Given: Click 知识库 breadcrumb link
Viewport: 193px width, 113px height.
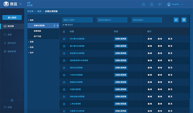Looking at the screenshot, I should coord(30,11).
